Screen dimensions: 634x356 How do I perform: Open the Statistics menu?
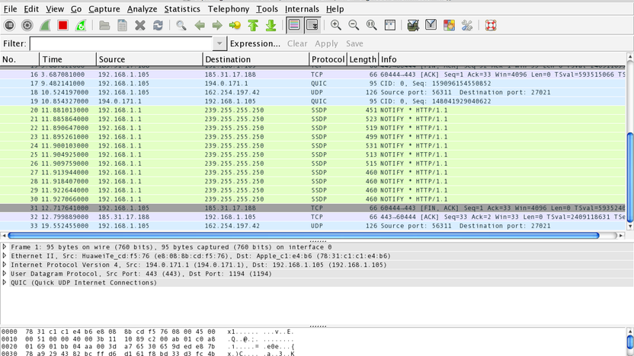[x=182, y=9]
